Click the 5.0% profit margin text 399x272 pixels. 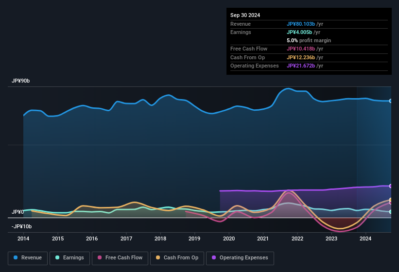point(309,40)
